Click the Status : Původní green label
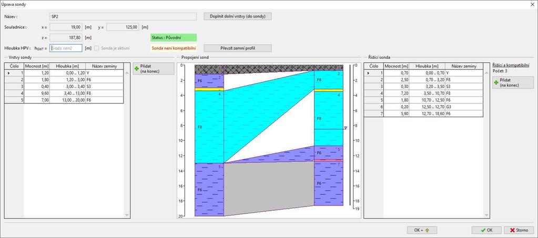This screenshot has height=238, width=538. [x=174, y=38]
